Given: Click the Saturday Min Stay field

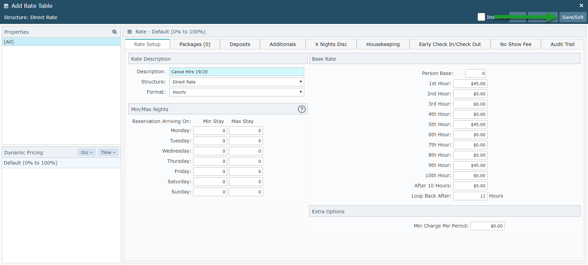Looking at the screenshot, I should (x=210, y=182).
